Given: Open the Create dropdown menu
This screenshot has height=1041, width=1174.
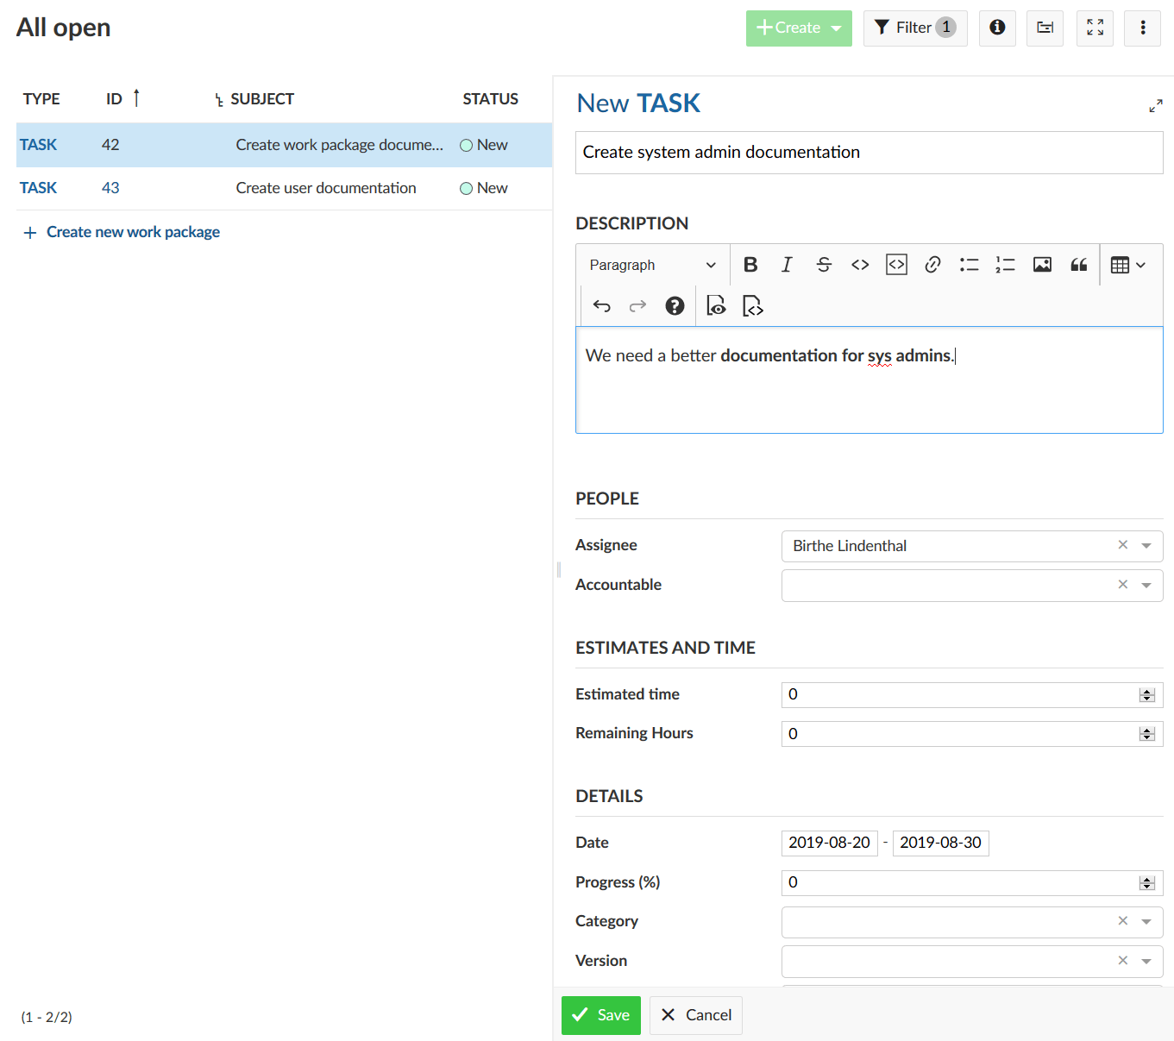Looking at the screenshot, I should coord(798,28).
